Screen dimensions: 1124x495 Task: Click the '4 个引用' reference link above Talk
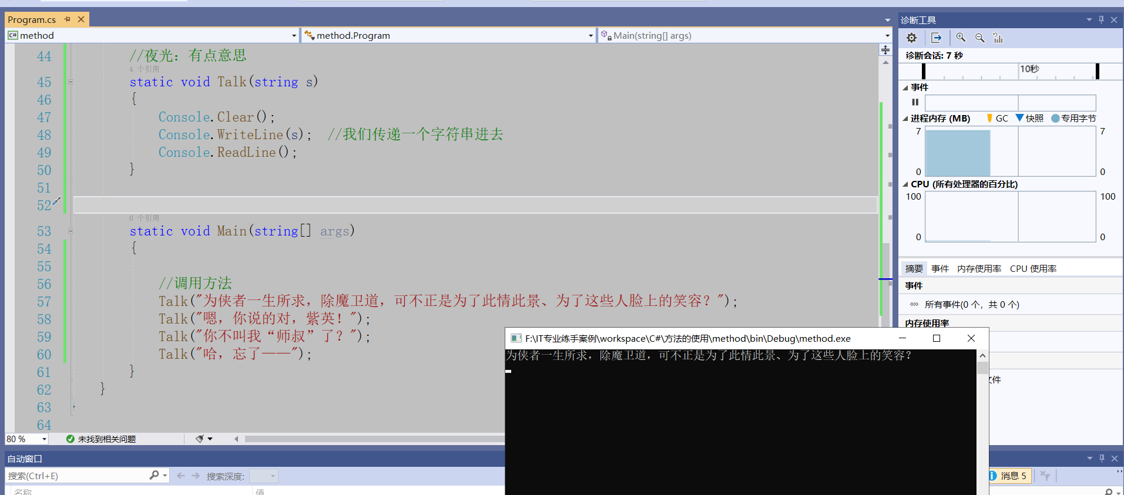tap(144, 69)
